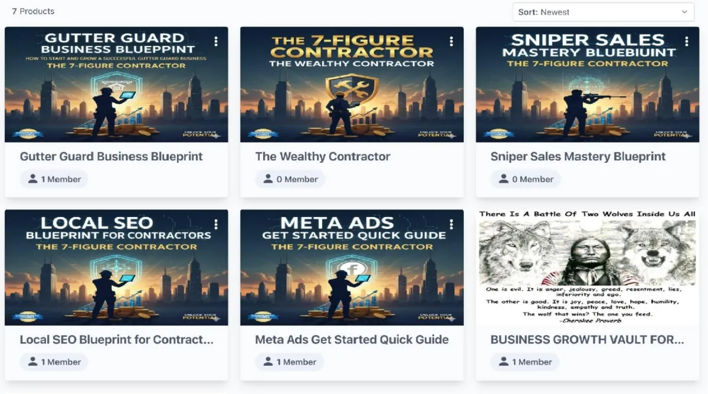The height and width of the screenshot is (394, 708).
Task: Click the chevron arrow in Sort box
Action: (x=684, y=12)
